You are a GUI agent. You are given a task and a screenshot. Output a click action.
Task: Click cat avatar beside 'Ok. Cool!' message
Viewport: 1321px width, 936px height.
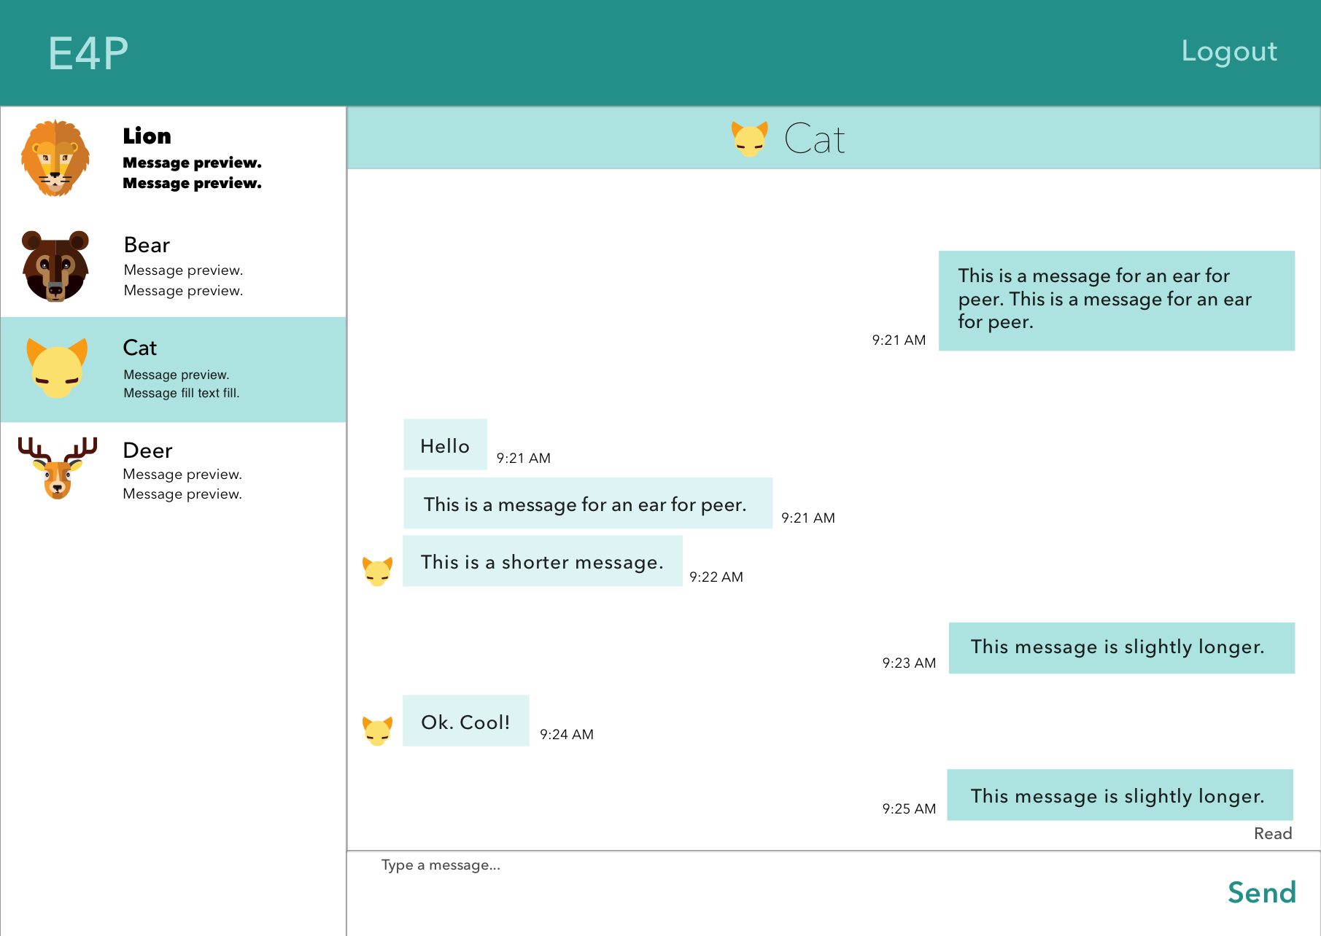378,731
